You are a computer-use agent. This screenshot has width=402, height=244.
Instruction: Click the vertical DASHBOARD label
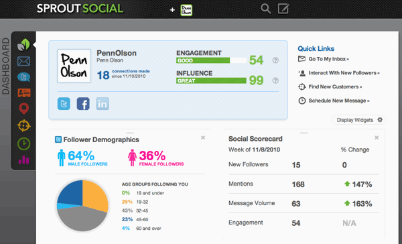click(5, 66)
